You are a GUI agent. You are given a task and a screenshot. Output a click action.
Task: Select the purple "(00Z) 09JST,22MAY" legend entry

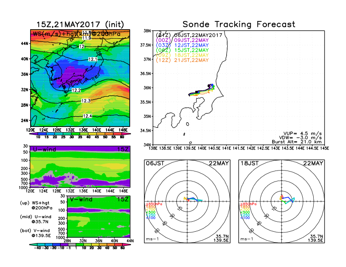(x=182, y=40)
